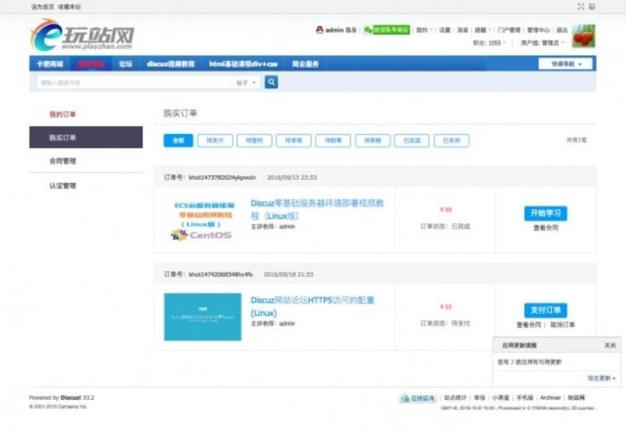Click 管理中心 in the top user bar
Viewport: 626px width, 436px height.
[x=538, y=30]
